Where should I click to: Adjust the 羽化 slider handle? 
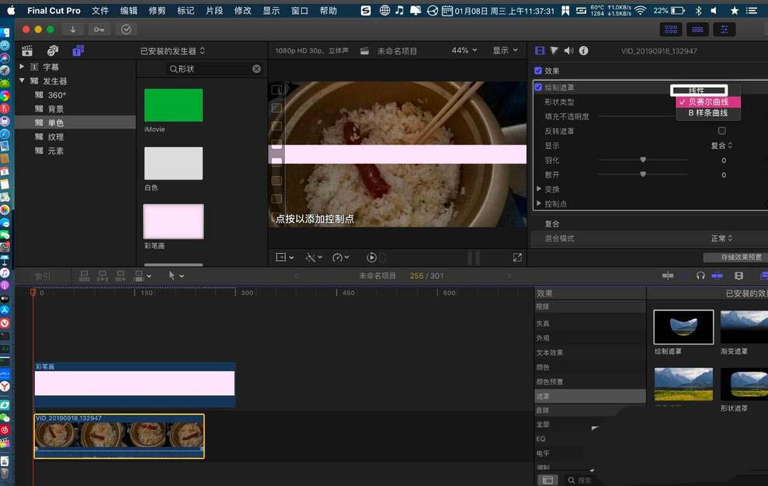tap(643, 160)
